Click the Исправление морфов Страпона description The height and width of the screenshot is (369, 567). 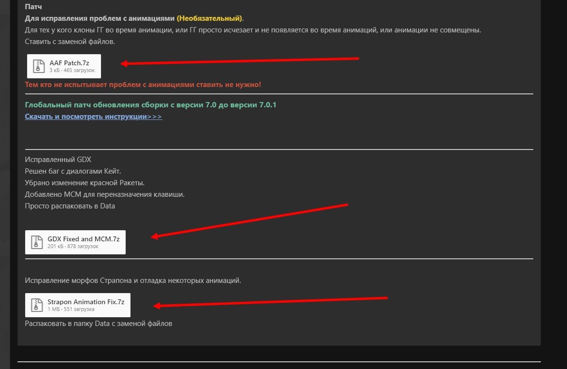[132, 280]
